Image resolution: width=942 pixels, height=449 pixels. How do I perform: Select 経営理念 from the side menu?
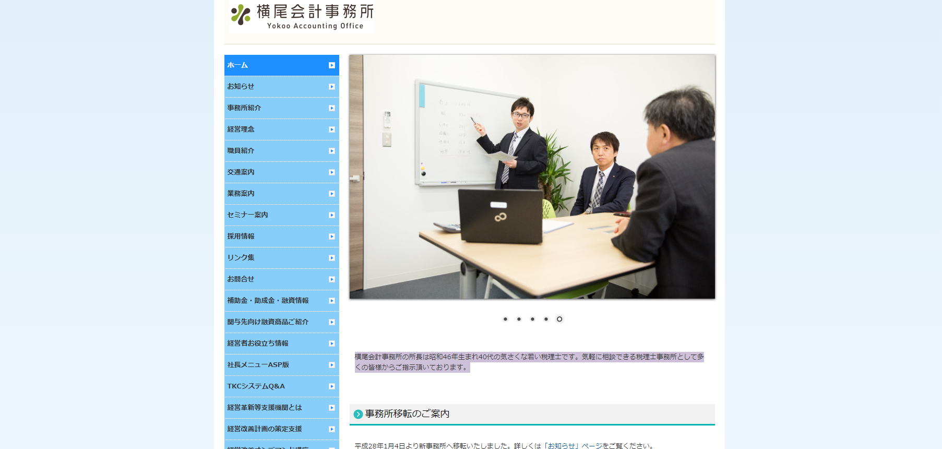click(x=282, y=129)
